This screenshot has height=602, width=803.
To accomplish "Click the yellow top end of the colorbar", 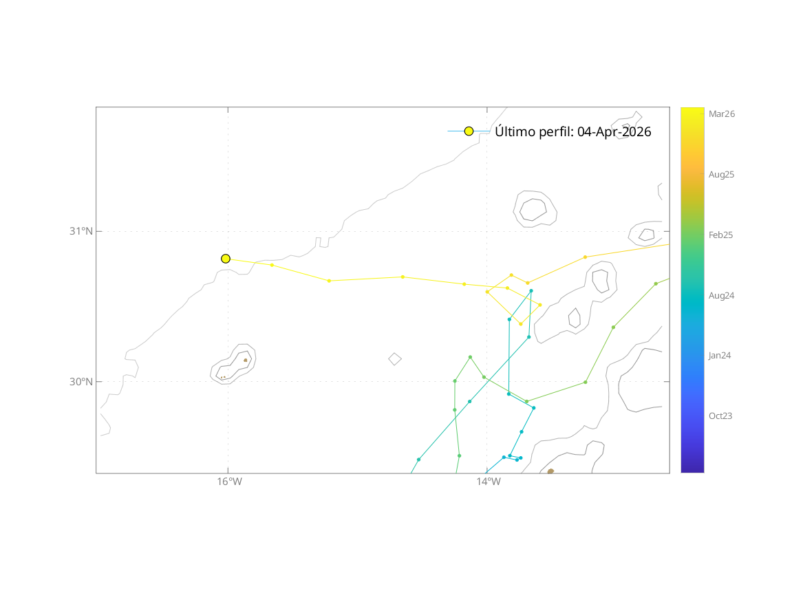I will tap(692, 111).
